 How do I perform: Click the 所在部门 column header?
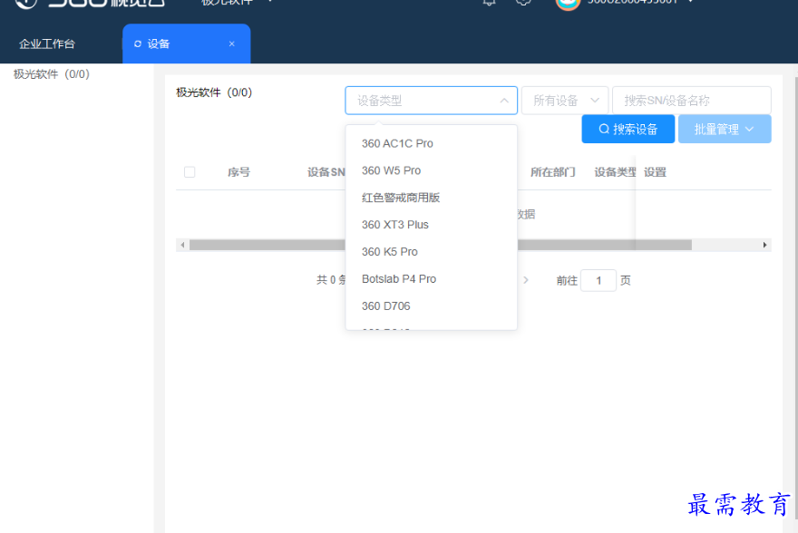coord(552,172)
